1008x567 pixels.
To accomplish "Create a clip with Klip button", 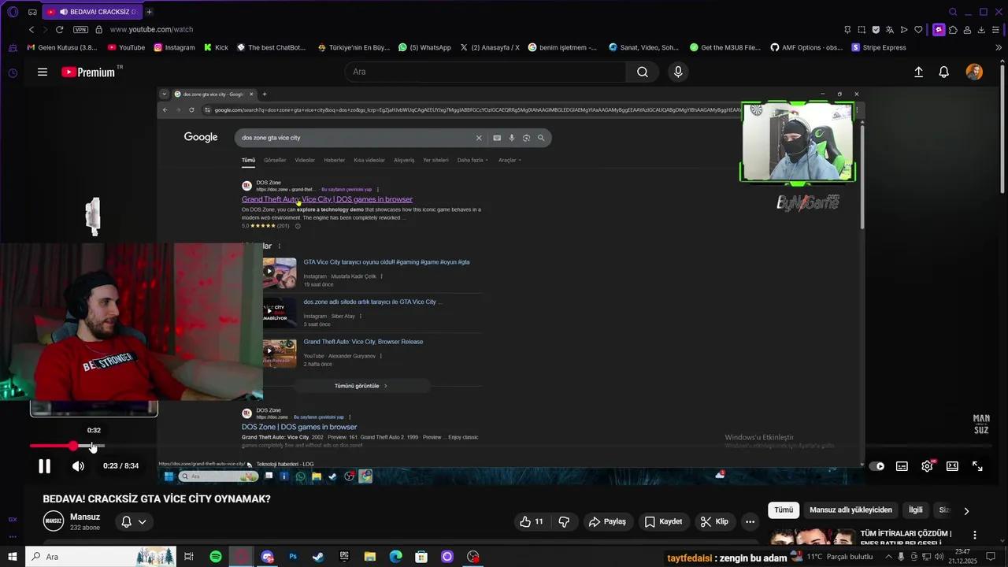I will click(x=714, y=521).
